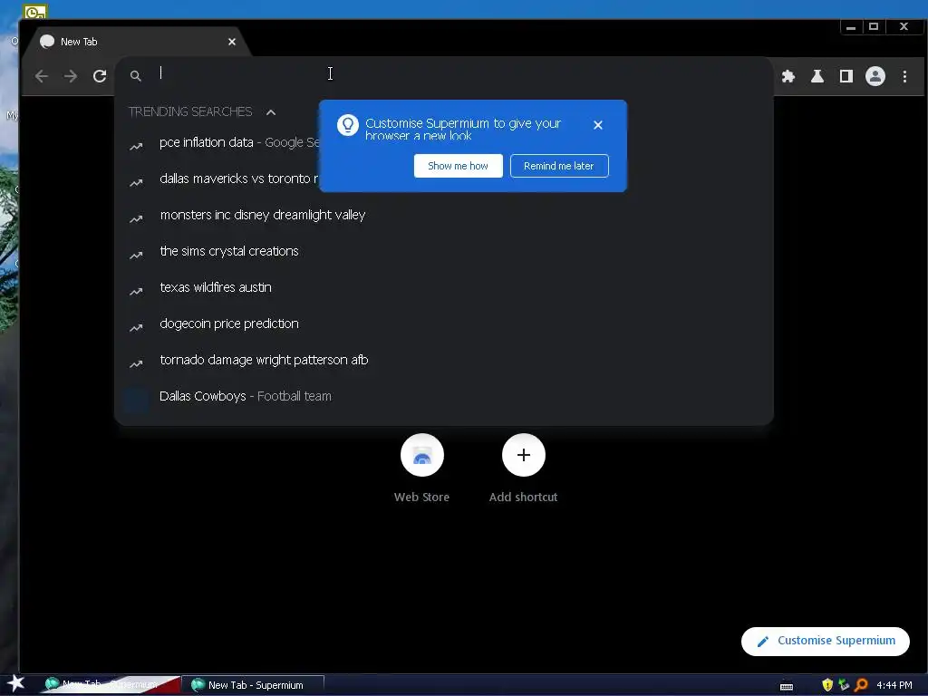The width and height of the screenshot is (928, 696).
Task: Go back using the back arrow
Action: 42,76
